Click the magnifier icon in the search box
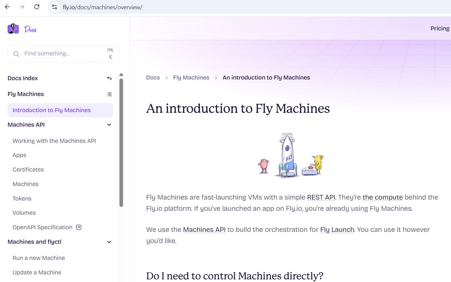This screenshot has height=282, width=451. coord(16,54)
